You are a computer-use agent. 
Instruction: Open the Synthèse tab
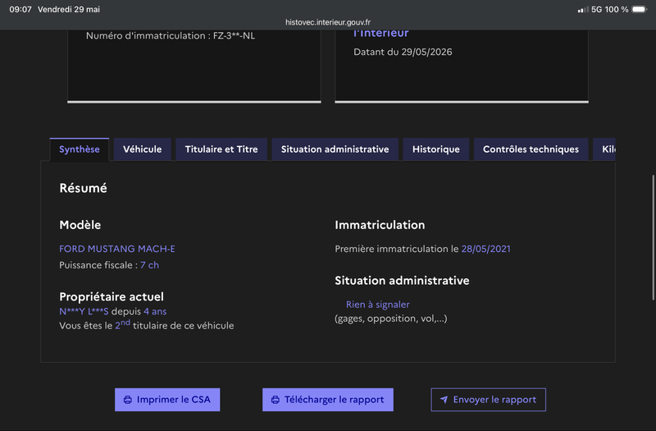pyautogui.click(x=80, y=149)
